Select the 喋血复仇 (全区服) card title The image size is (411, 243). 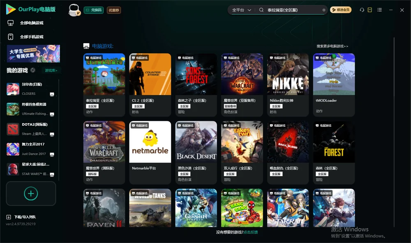(x=284, y=168)
